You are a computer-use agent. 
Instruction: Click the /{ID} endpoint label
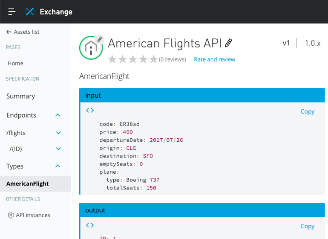tap(16, 149)
